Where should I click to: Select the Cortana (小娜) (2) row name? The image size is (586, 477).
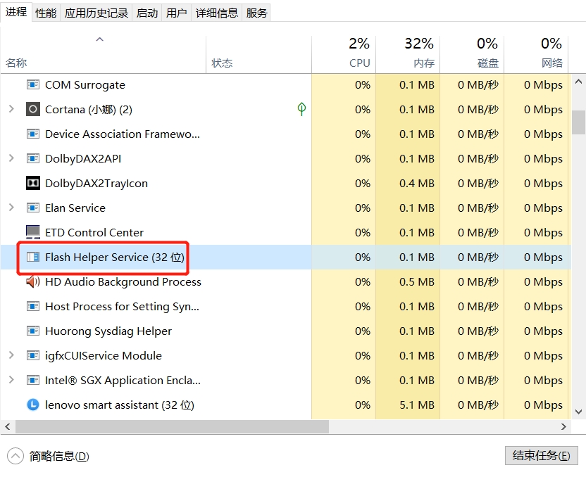point(89,110)
